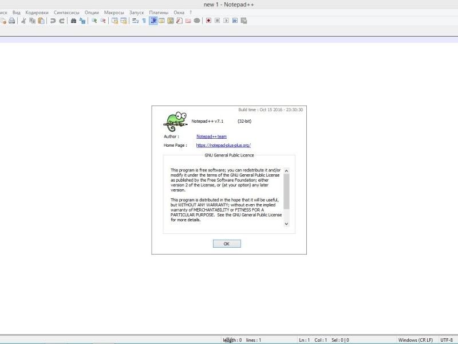Click OK to close About dialog
The height and width of the screenshot is (344, 458).
[x=227, y=244]
